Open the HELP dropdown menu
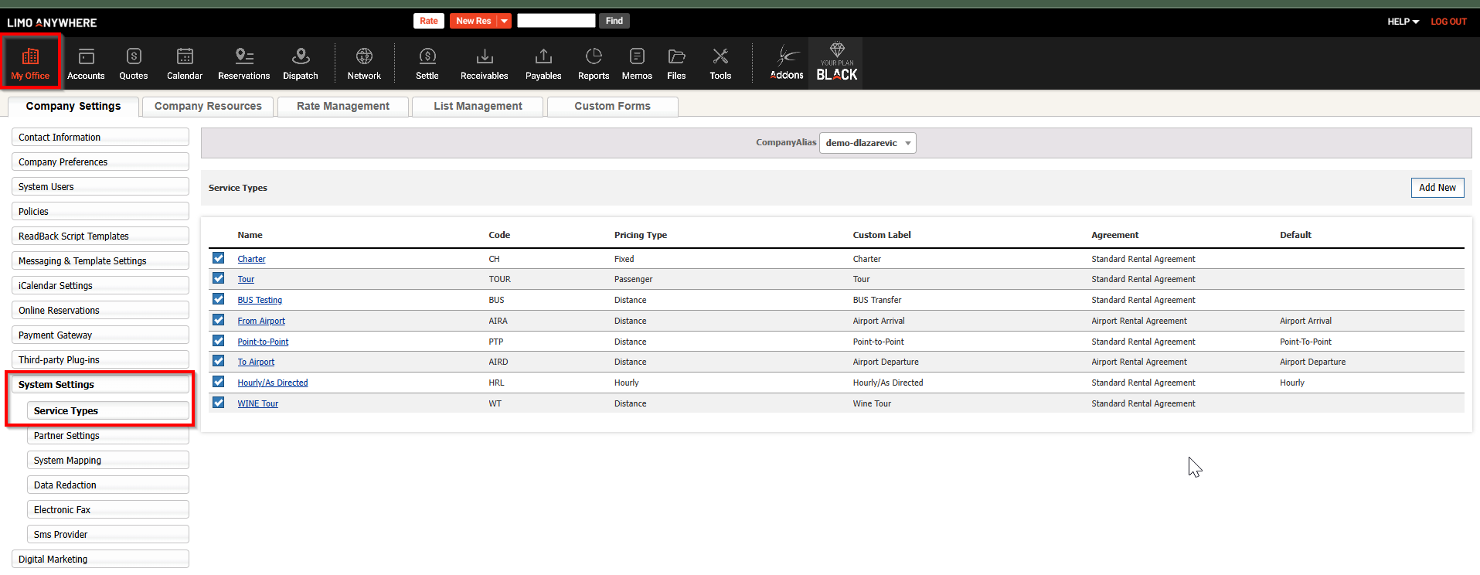Screen dimensions: 1480x575 point(1403,22)
